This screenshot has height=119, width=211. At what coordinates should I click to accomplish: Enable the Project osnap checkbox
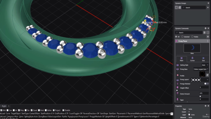point(53,110)
